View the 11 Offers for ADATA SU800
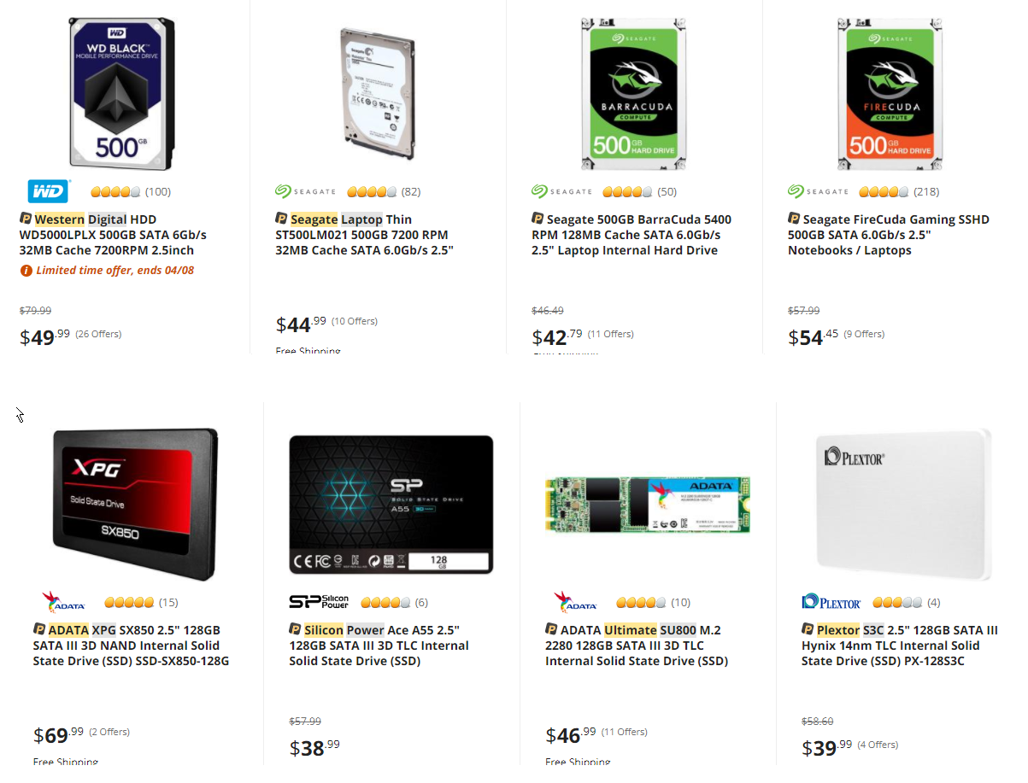This screenshot has width=1028, height=783. click(x=625, y=732)
